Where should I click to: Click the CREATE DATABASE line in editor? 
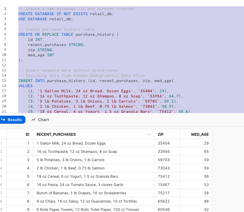coord(66,14)
